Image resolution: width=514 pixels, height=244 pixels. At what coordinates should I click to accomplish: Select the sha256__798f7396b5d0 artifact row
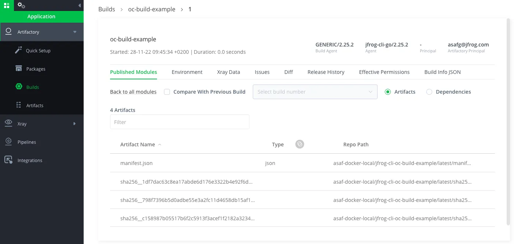coord(302,200)
